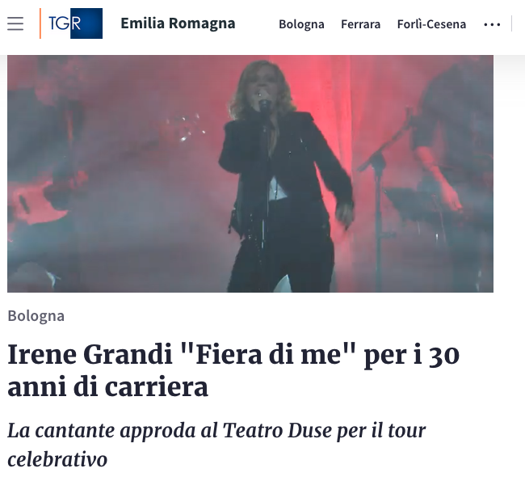525x481 pixels.
Task: Click the singer in the concert photo
Action: pos(284,176)
